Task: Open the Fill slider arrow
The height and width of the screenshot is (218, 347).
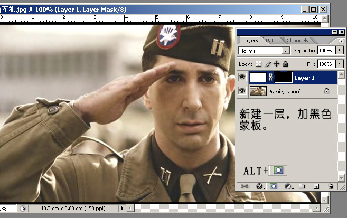Action: (340, 64)
